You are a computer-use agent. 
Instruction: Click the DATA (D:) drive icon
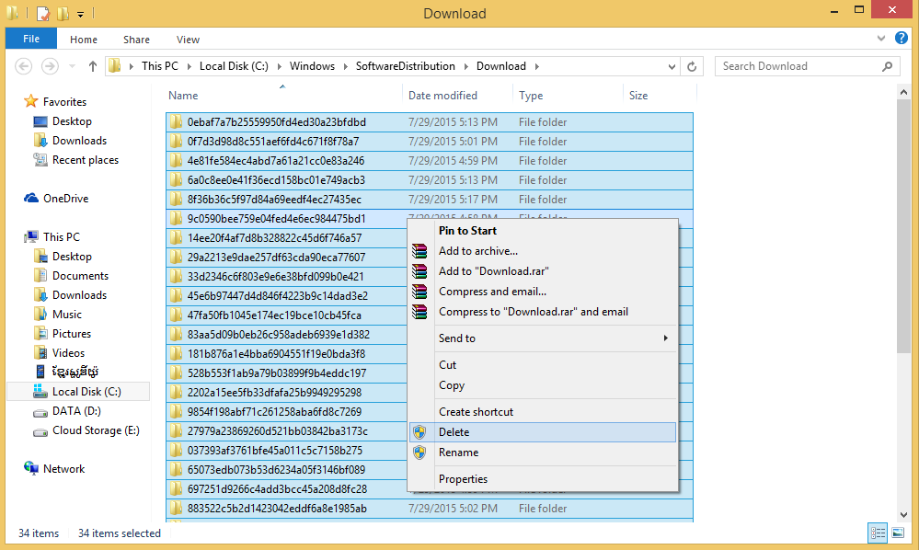point(40,412)
